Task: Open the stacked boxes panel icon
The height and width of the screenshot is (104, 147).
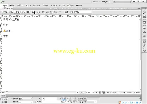Action: tap(144, 42)
